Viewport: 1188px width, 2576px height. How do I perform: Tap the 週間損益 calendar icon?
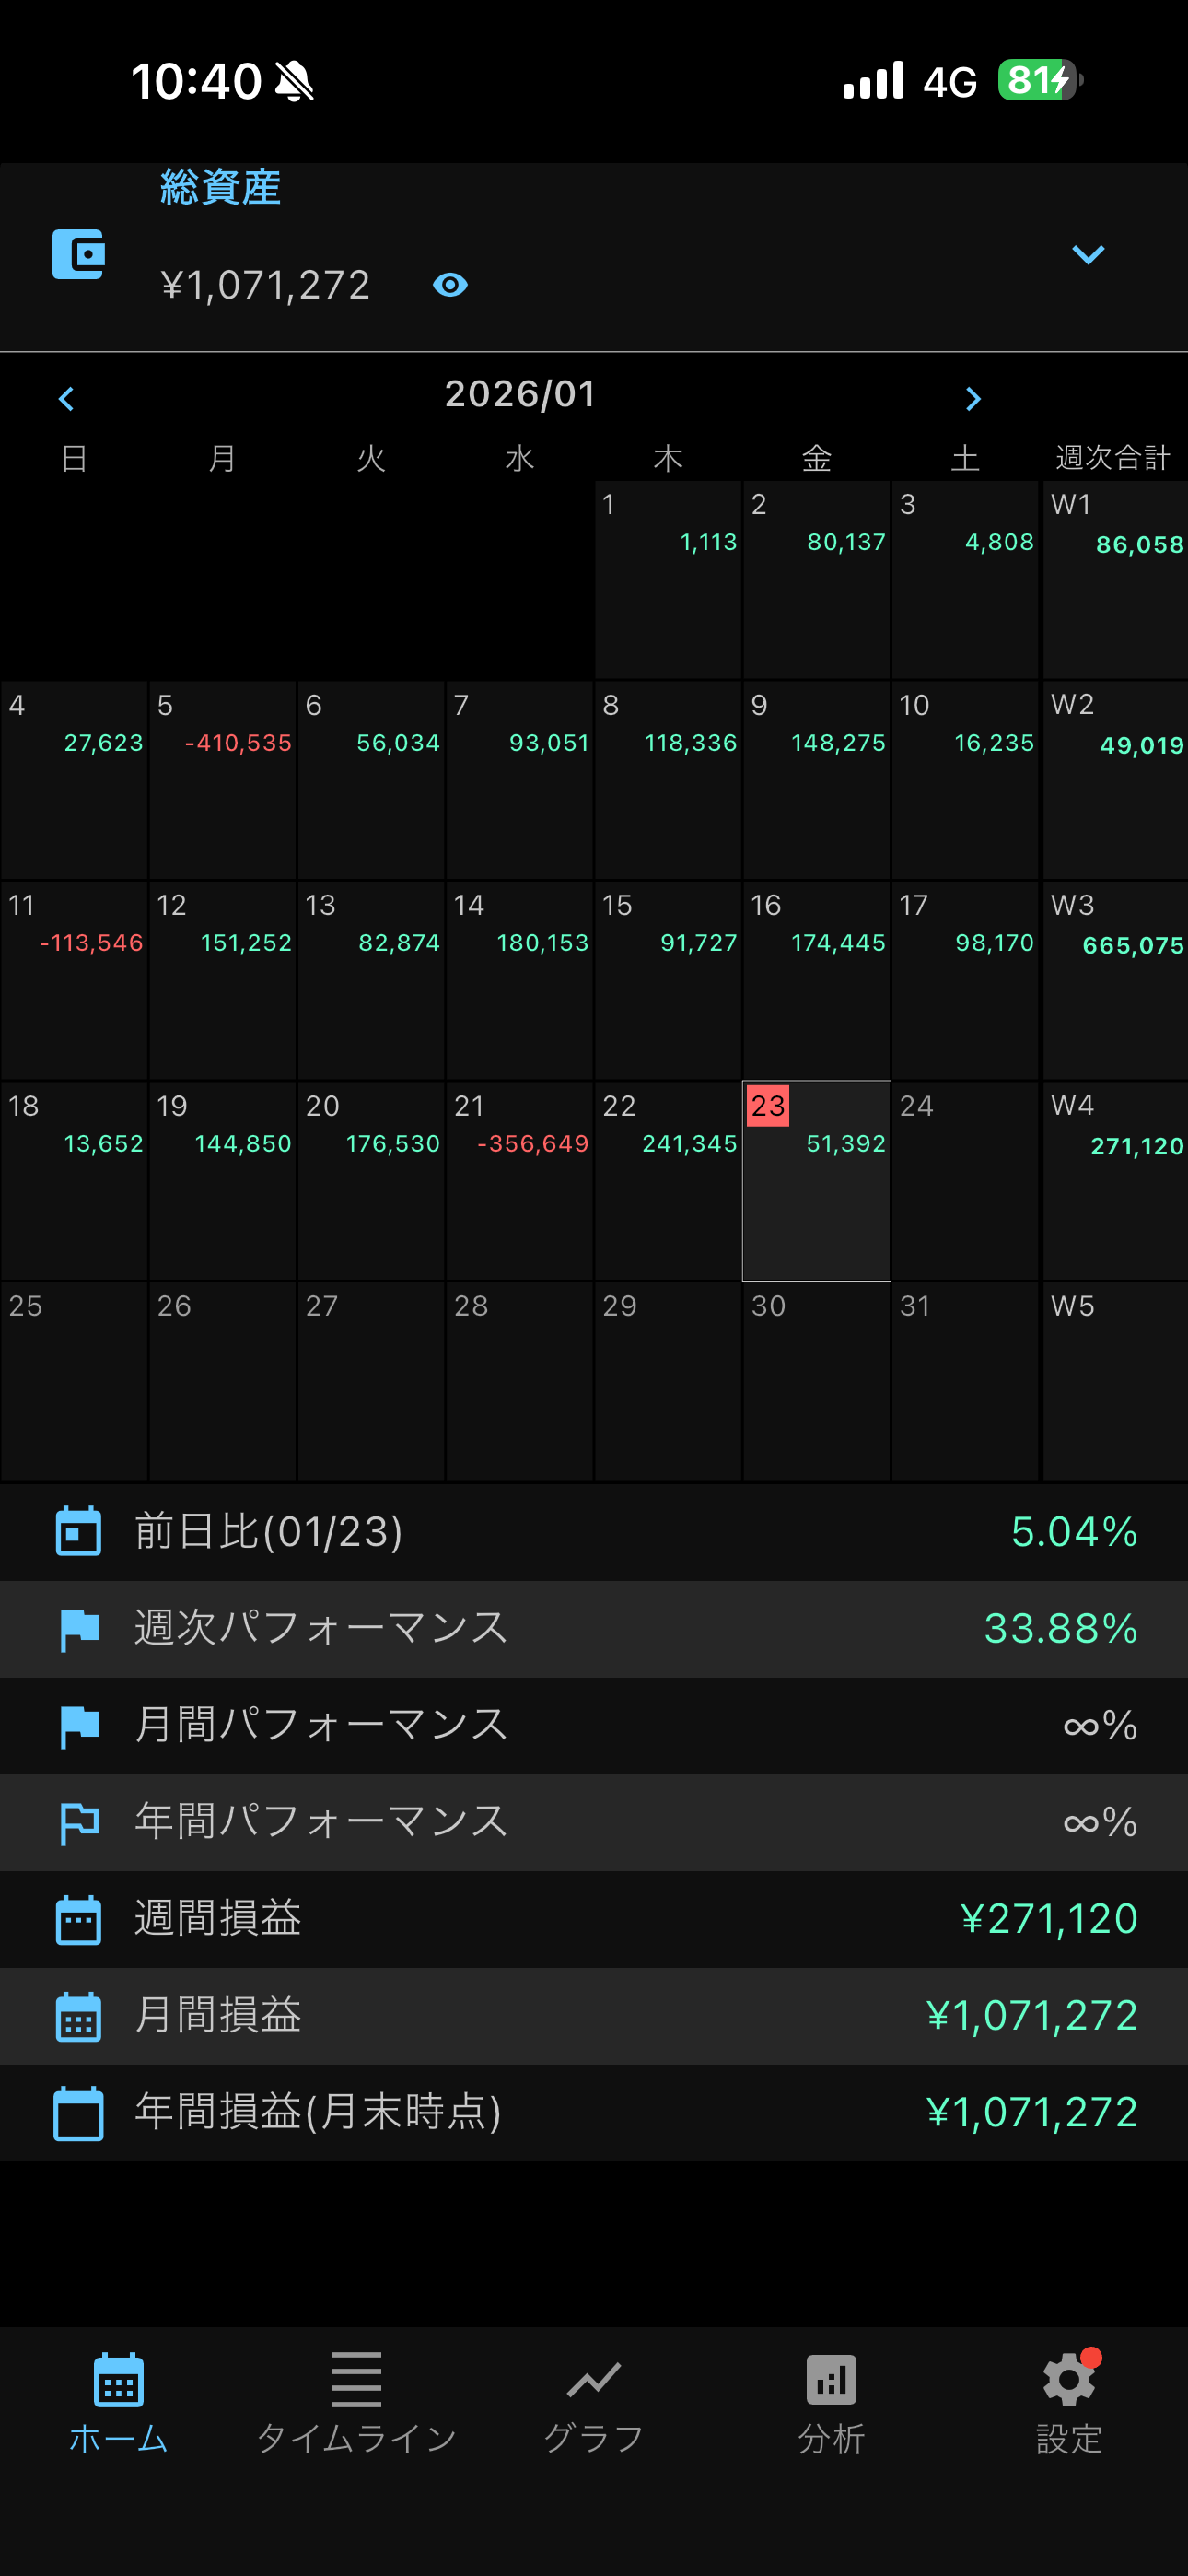78,1919
